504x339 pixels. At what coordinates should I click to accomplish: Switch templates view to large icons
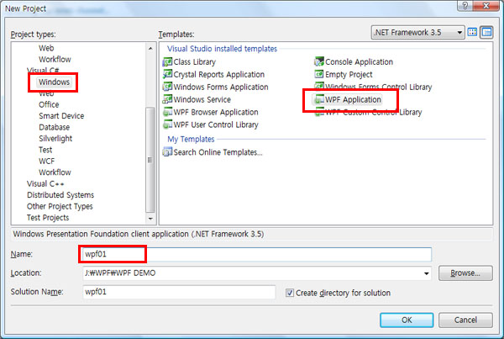click(x=472, y=32)
